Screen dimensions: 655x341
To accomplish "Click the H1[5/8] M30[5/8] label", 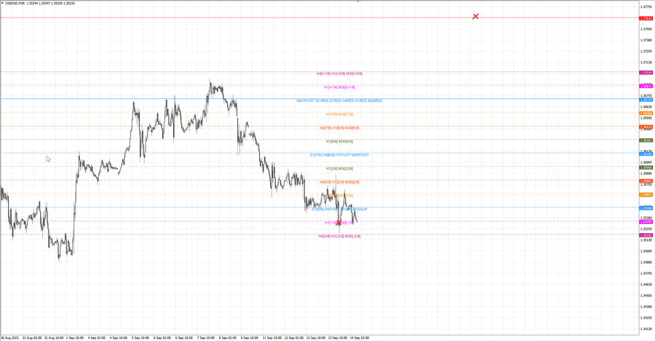I will (339, 141).
